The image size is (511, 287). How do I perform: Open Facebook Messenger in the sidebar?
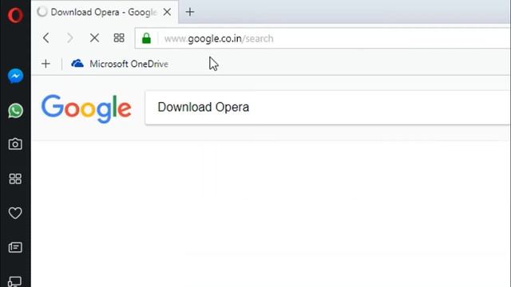[x=15, y=77]
